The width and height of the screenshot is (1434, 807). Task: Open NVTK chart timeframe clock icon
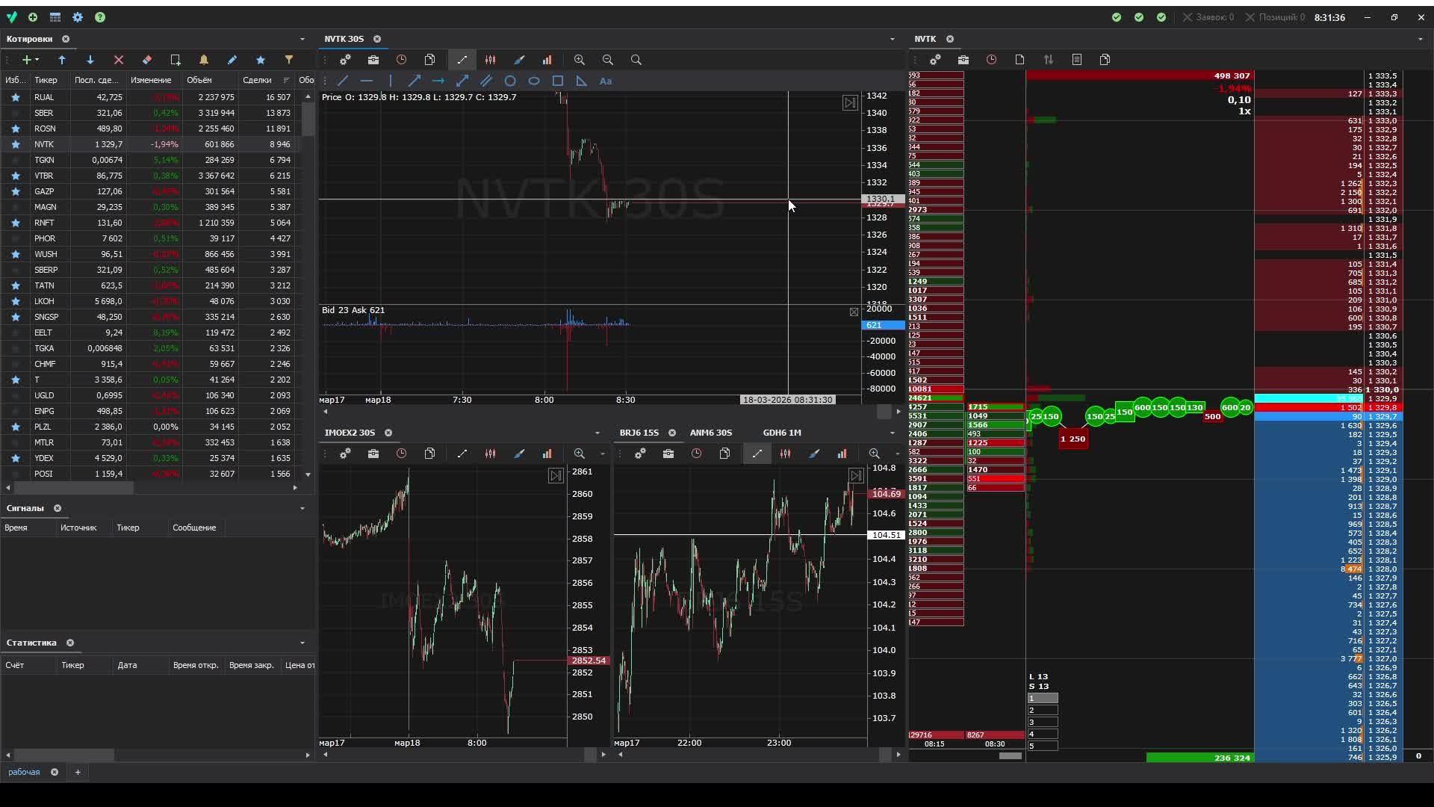coord(401,60)
